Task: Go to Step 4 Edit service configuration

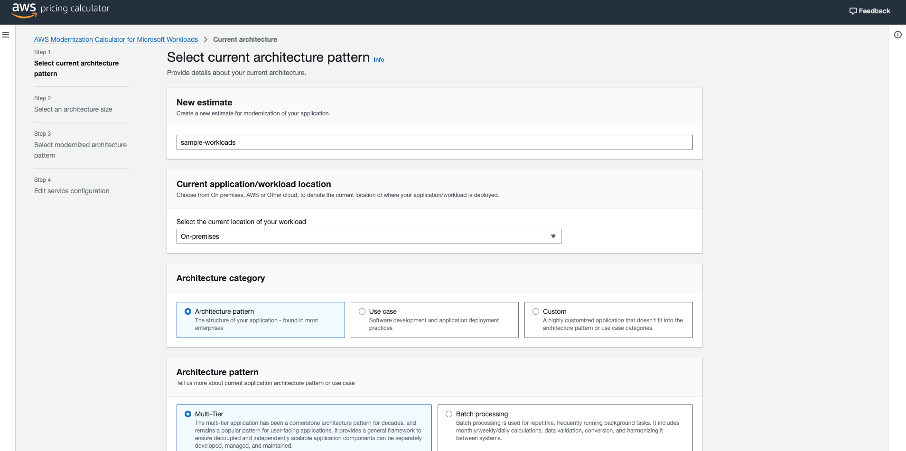Action: click(x=72, y=191)
